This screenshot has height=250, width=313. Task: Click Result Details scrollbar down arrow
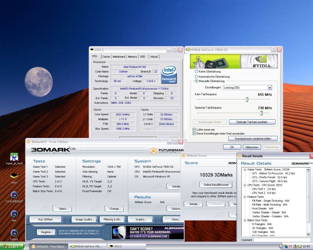coord(308,234)
